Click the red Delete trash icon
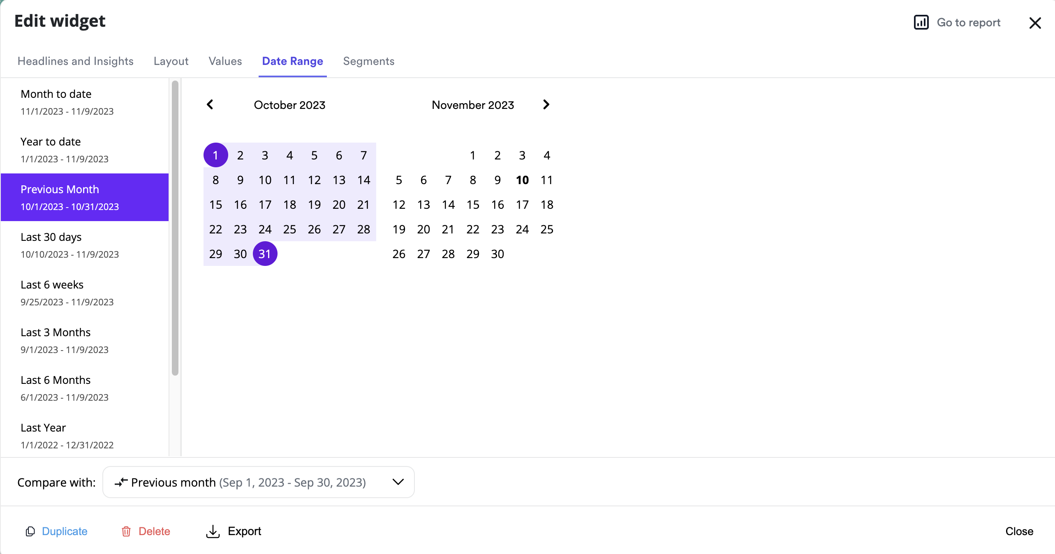 coord(126,531)
